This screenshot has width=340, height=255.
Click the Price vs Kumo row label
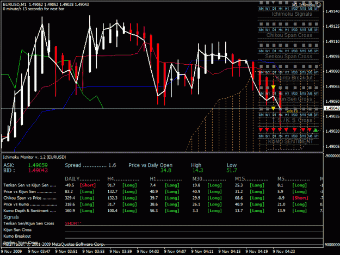click(30, 204)
